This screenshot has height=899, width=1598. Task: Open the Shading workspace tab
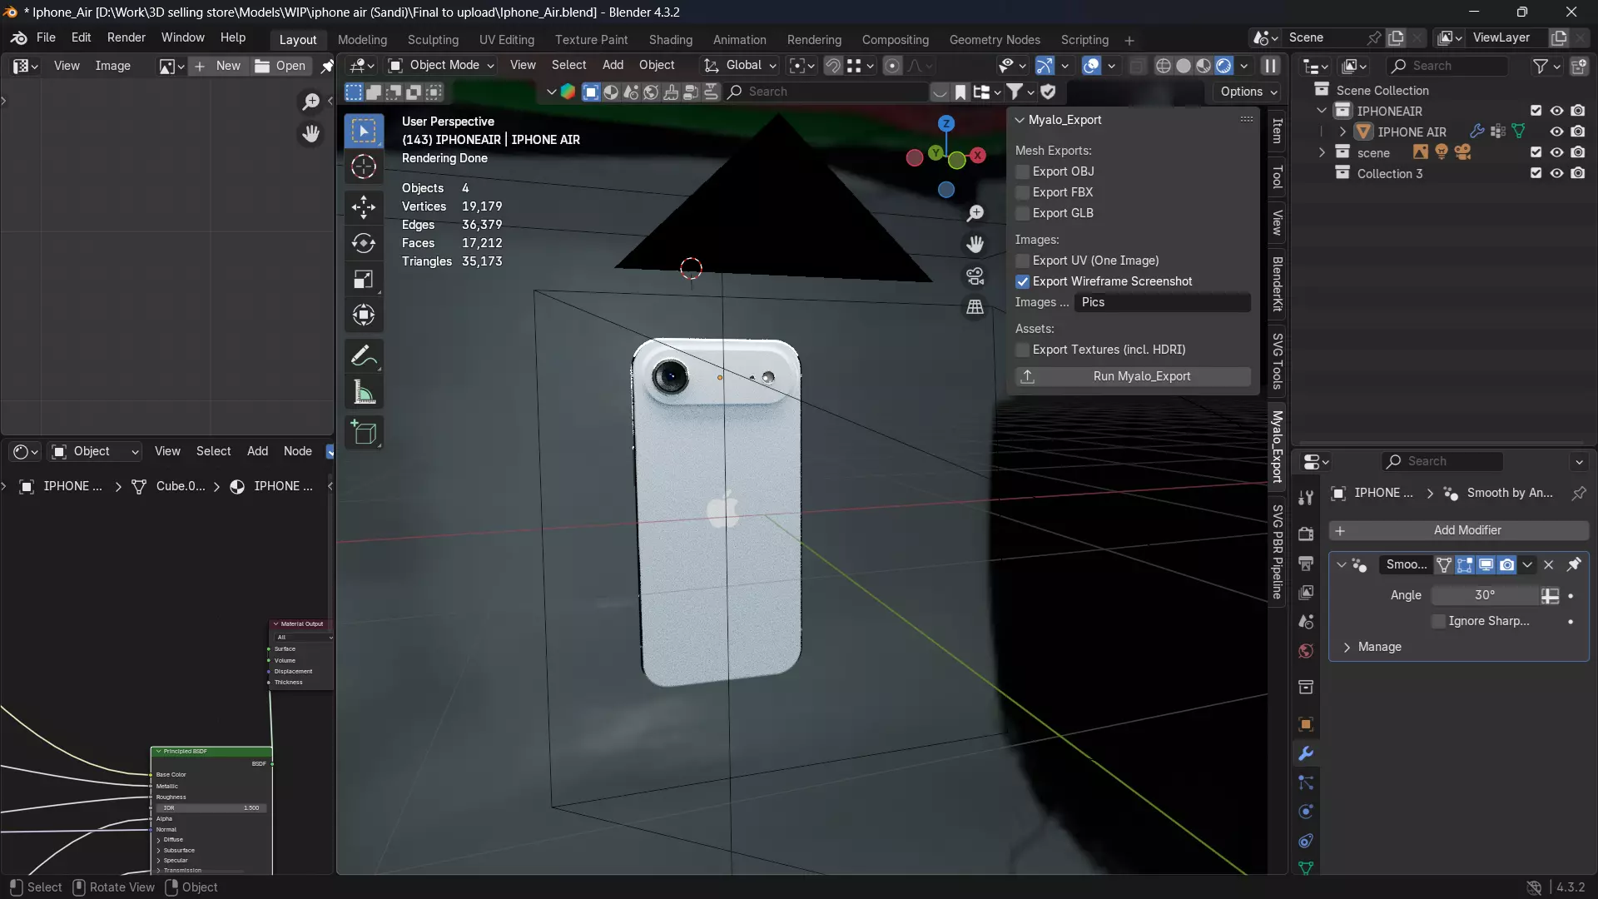(671, 40)
